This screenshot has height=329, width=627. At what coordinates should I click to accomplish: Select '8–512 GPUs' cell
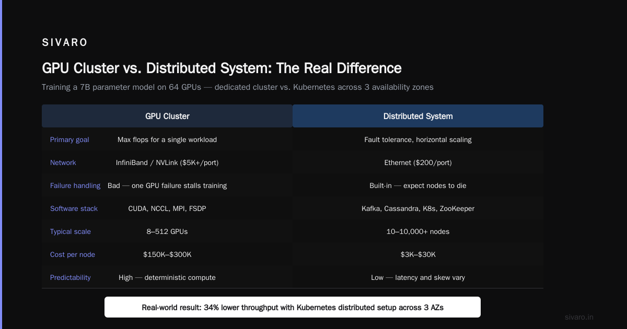point(167,231)
